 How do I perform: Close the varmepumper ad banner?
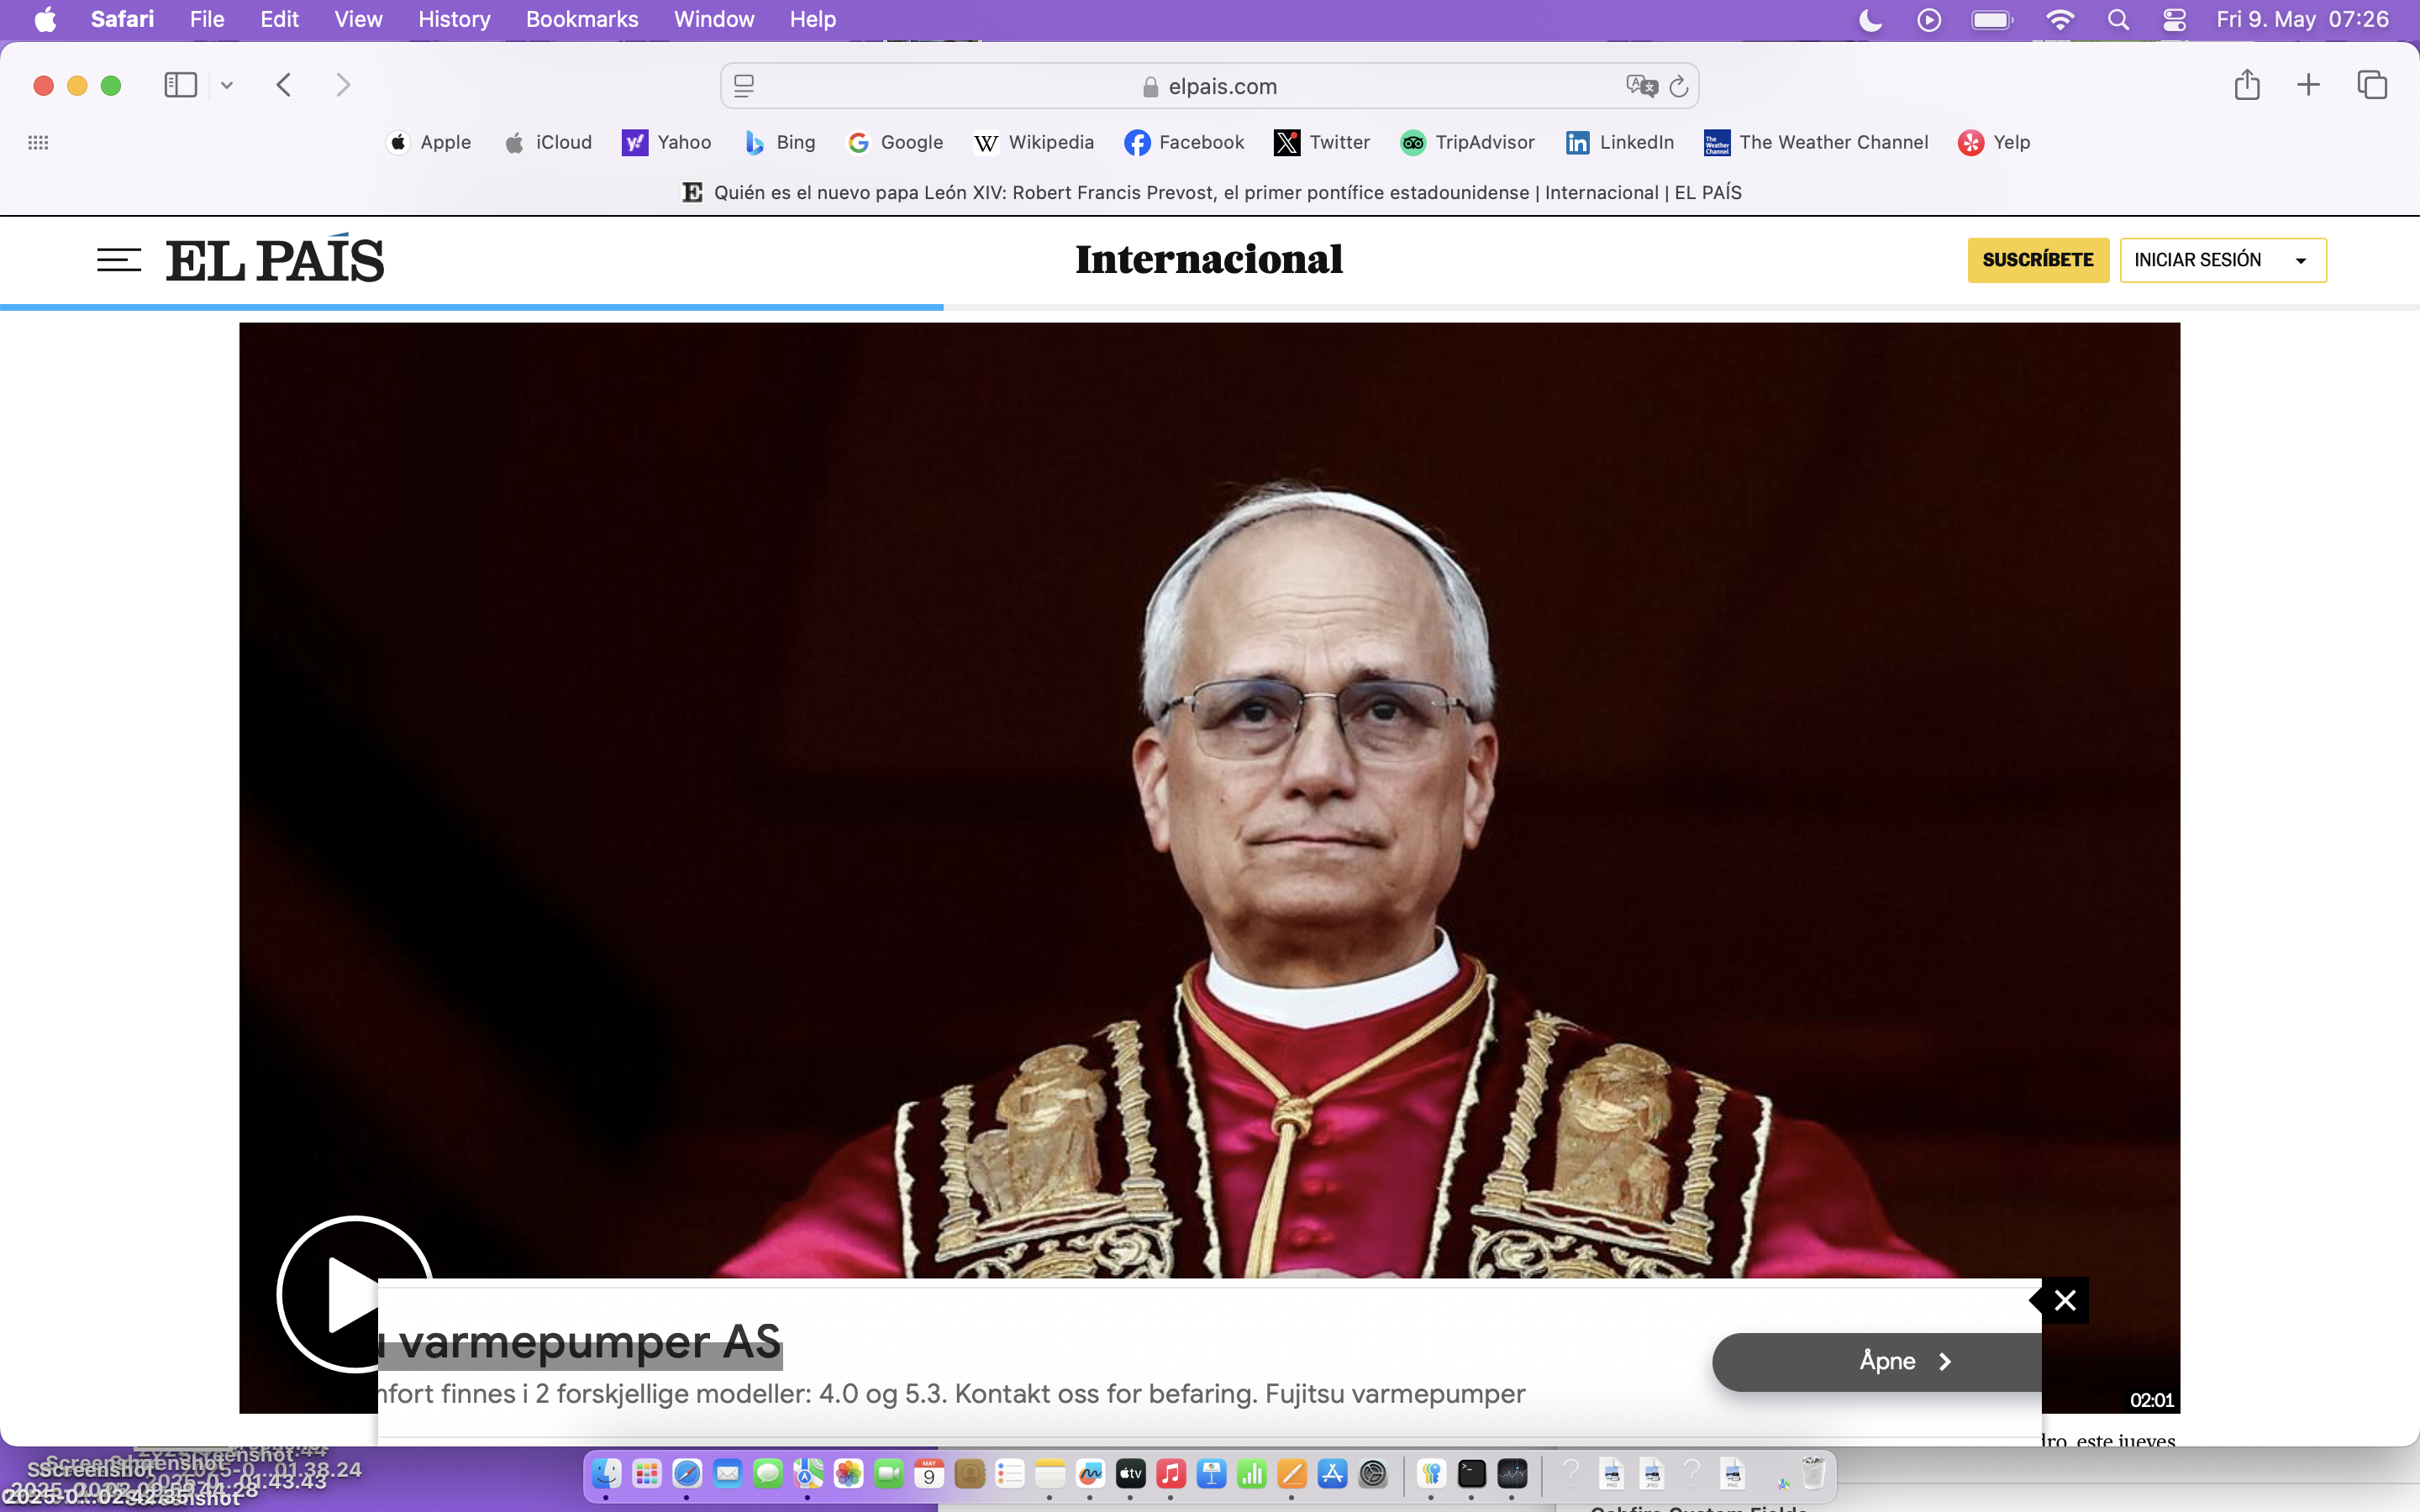tap(2064, 1300)
